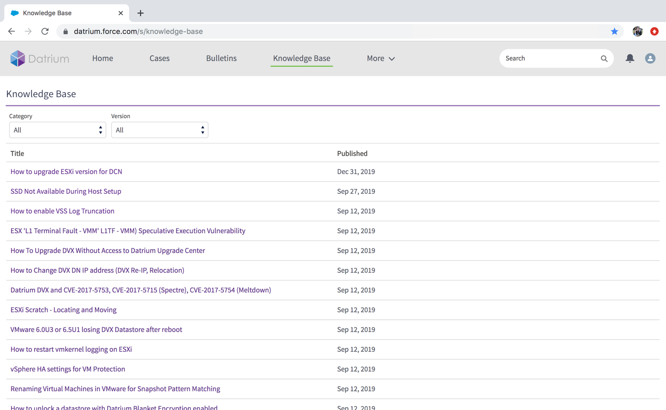Click the Datrium logo
Screen dimensions: 666x410
tap(40, 58)
